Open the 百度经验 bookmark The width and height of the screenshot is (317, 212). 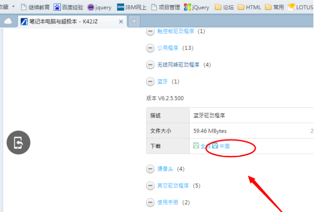click(x=69, y=8)
